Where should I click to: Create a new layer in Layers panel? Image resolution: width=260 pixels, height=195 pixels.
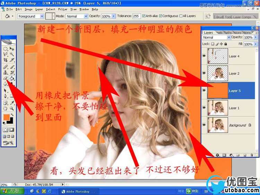coord(245,155)
